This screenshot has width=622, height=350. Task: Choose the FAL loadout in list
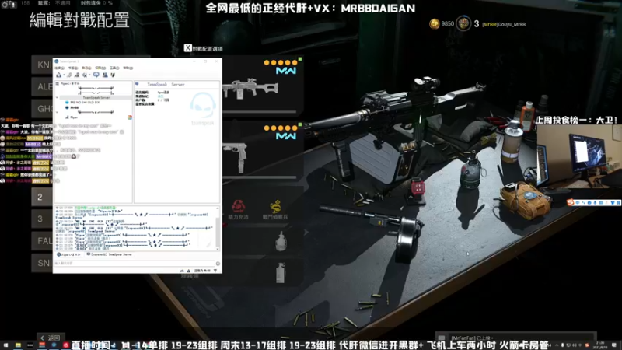click(x=42, y=241)
